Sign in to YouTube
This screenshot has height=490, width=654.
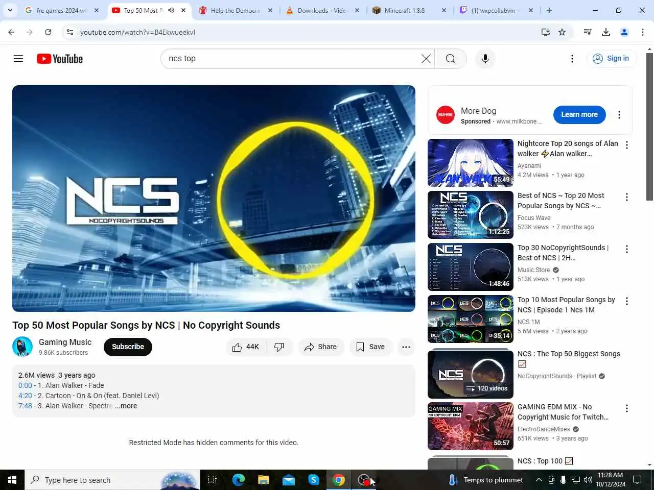pyautogui.click(x=611, y=59)
